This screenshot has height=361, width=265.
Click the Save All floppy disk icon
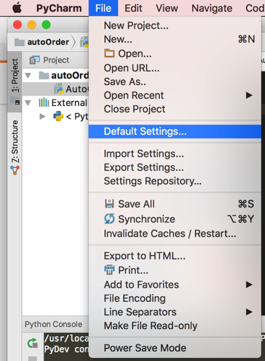[109, 204]
